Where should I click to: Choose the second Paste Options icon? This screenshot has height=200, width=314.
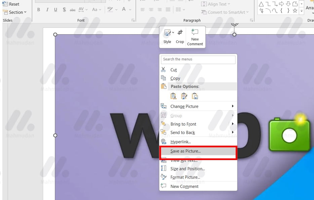coord(184,96)
